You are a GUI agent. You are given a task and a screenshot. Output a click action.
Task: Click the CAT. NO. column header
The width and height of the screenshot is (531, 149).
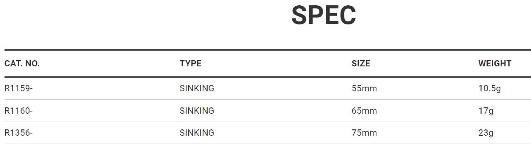pyautogui.click(x=22, y=63)
